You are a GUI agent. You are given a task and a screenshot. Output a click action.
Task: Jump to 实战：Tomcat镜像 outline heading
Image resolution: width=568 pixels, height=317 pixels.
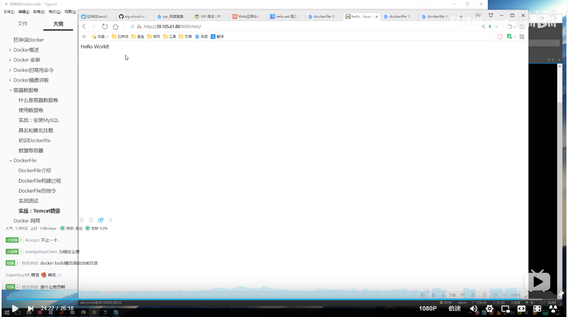[39, 211]
